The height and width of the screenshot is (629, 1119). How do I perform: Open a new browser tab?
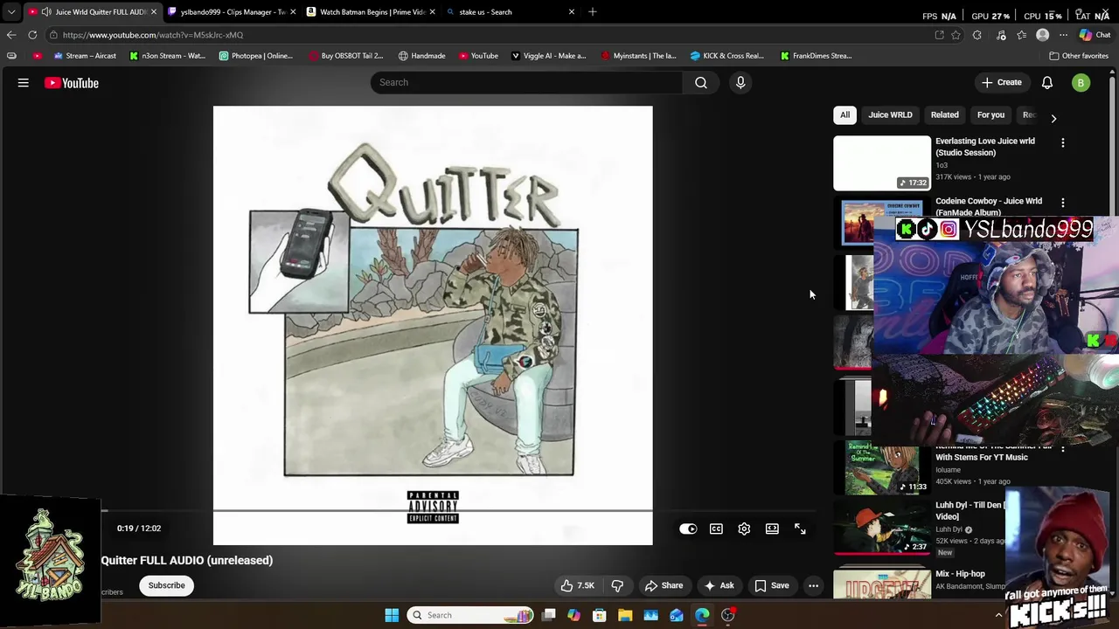[593, 12]
